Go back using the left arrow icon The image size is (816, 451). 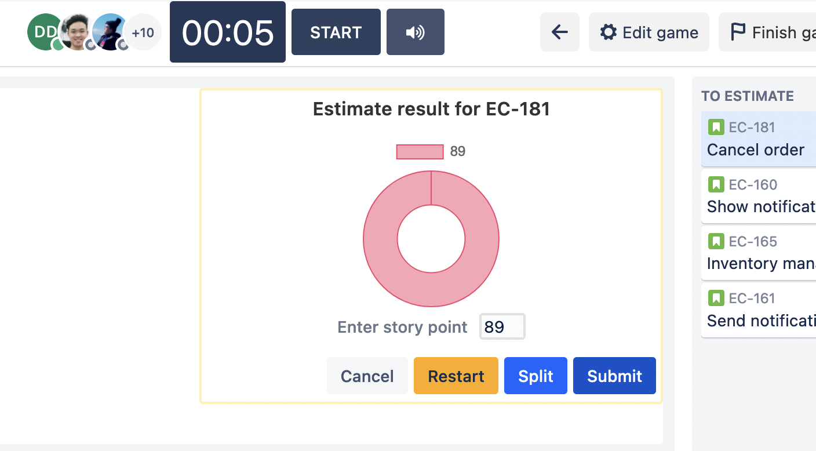559,32
